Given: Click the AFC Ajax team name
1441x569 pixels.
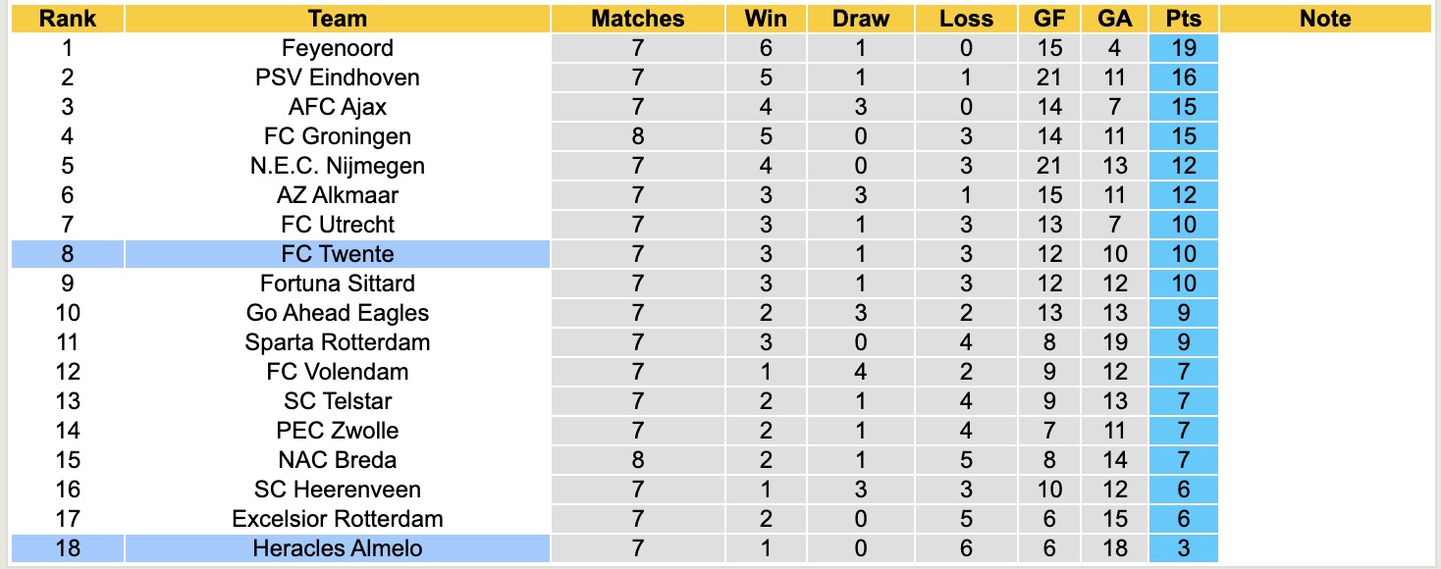Looking at the screenshot, I should pyautogui.click(x=337, y=107).
